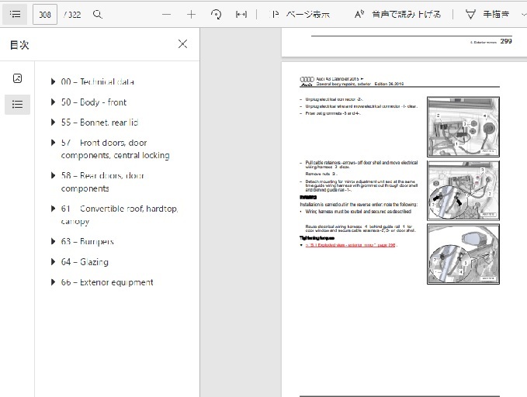The image size is (527, 397).
Task: Click the Audi rings logo in page header
Action: coord(307,81)
